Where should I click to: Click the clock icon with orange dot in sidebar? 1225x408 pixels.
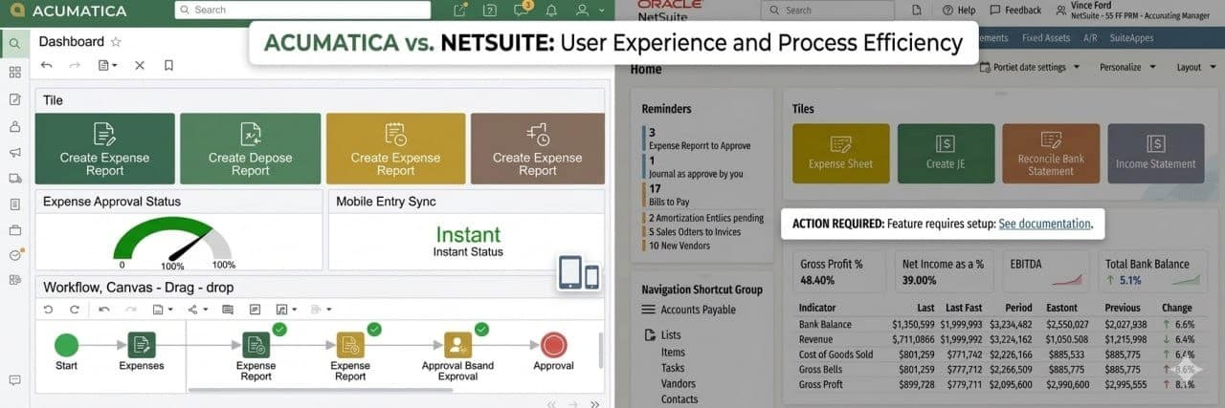tap(14, 255)
